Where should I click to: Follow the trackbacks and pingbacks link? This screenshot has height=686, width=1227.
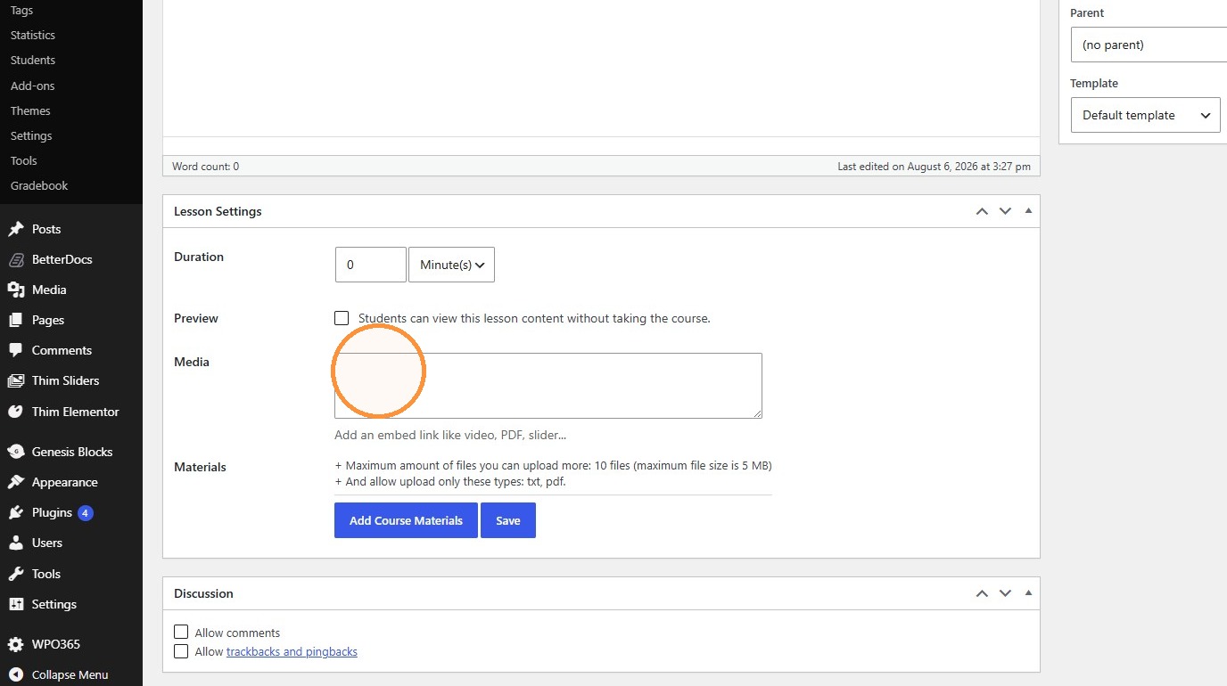pyautogui.click(x=292, y=651)
